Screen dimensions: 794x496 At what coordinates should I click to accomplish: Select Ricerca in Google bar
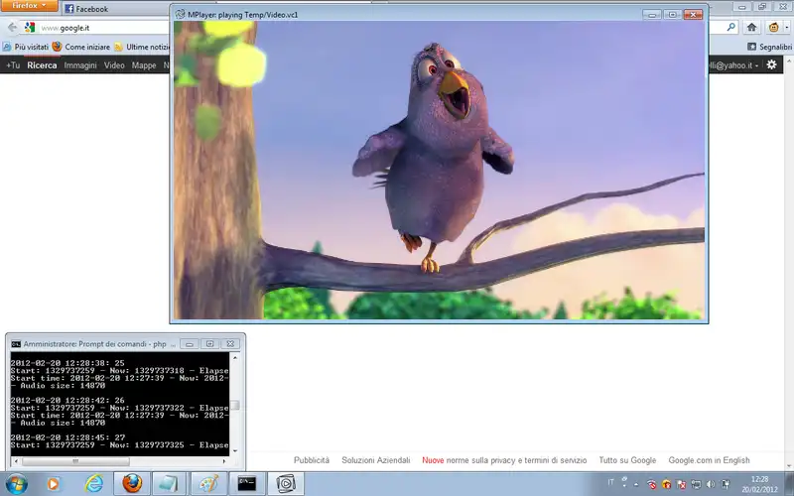42,65
